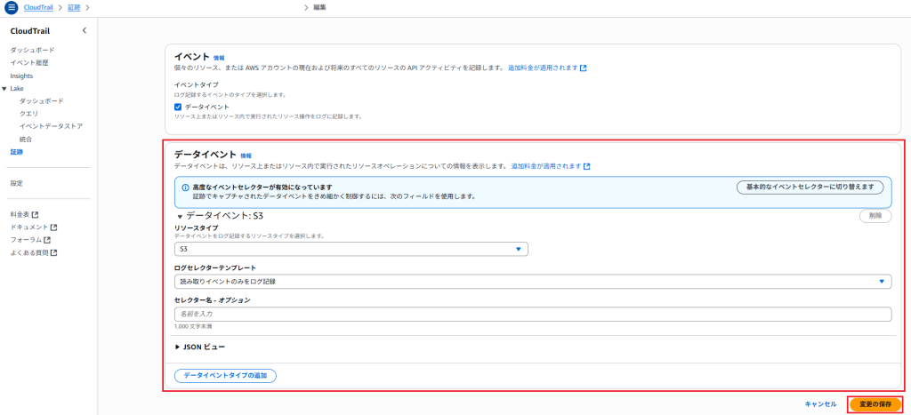Click 情報 link next to データイベント heading
Viewport: 911px width, 415px height.
[x=246, y=156]
